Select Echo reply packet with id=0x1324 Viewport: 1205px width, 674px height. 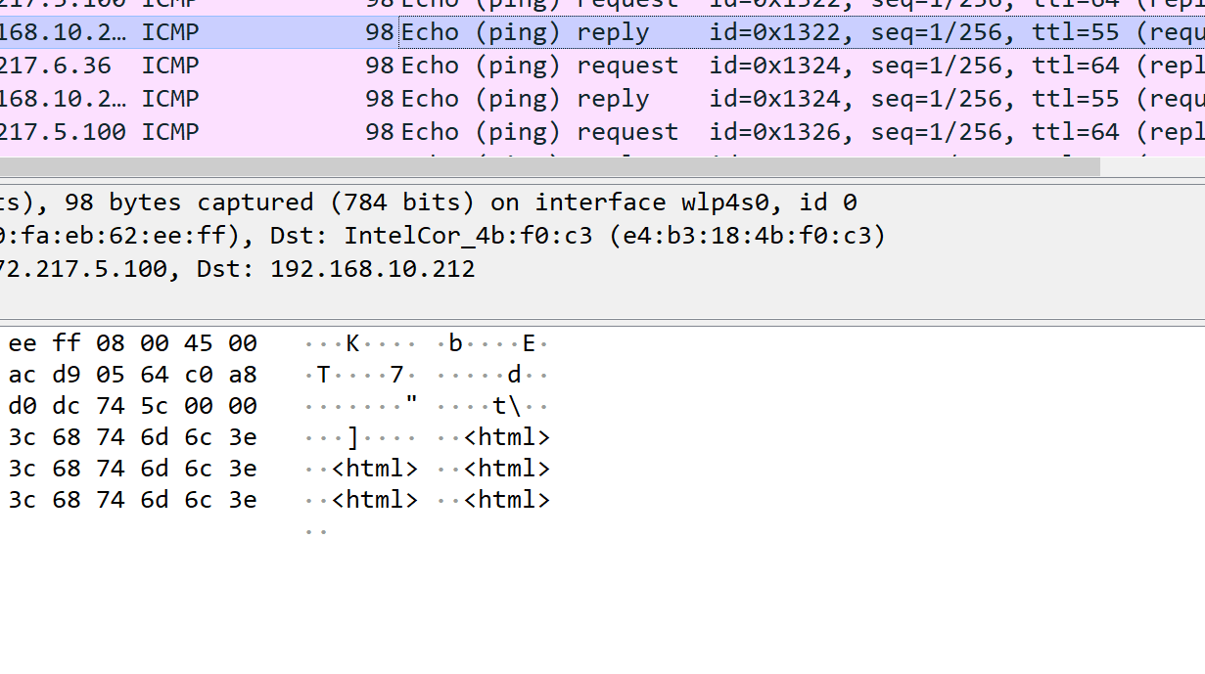tap(613, 99)
